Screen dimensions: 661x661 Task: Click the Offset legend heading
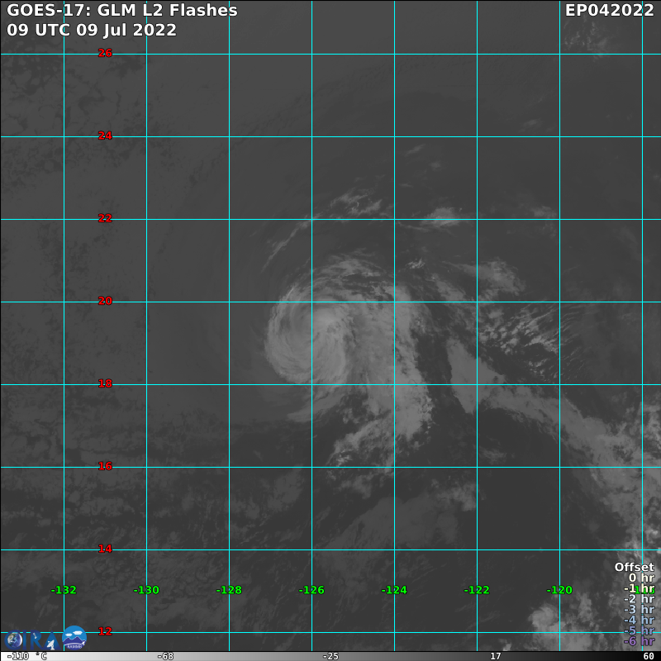tap(634, 567)
